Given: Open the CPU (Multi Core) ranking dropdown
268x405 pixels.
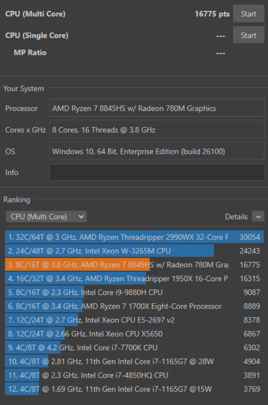Looking at the screenshot, I should click(x=46, y=217).
